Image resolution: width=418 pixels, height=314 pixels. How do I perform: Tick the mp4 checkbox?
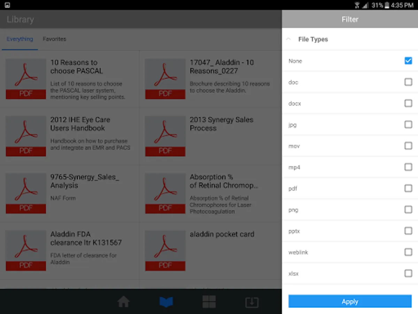click(x=408, y=167)
